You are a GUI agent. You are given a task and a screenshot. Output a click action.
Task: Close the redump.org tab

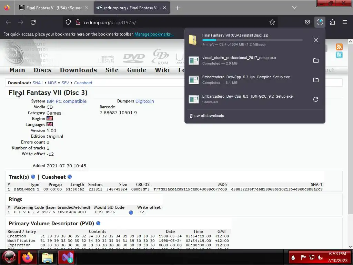(164, 8)
